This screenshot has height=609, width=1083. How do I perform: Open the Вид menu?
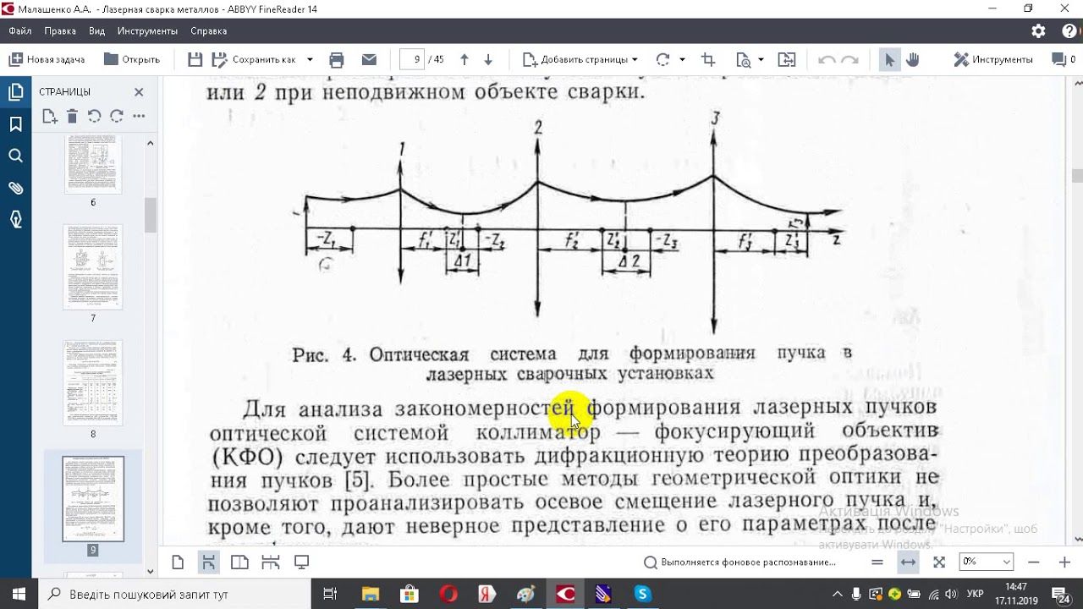tap(97, 30)
